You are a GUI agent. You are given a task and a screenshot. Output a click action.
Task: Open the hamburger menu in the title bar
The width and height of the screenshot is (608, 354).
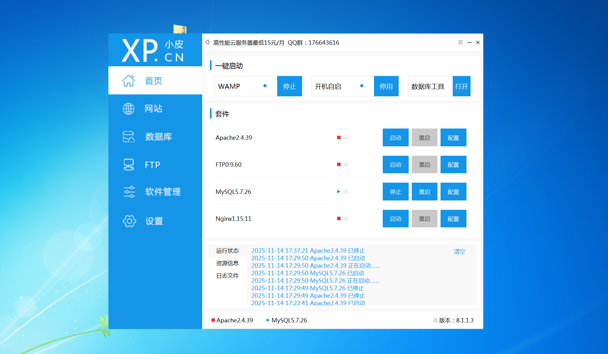(x=460, y=43)
